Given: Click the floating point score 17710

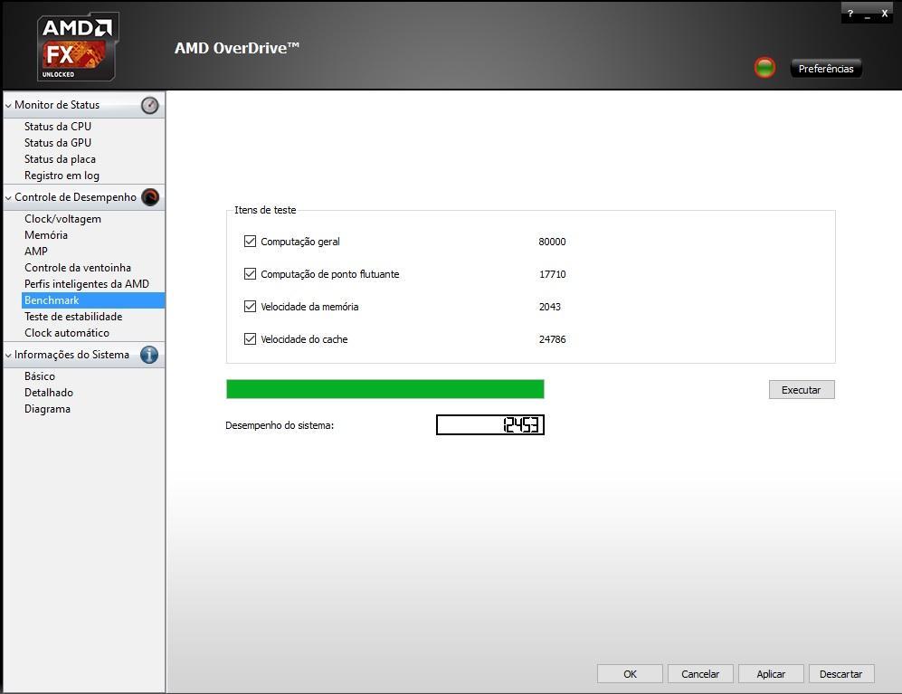Looking at the screenshot, I should 552,274.
